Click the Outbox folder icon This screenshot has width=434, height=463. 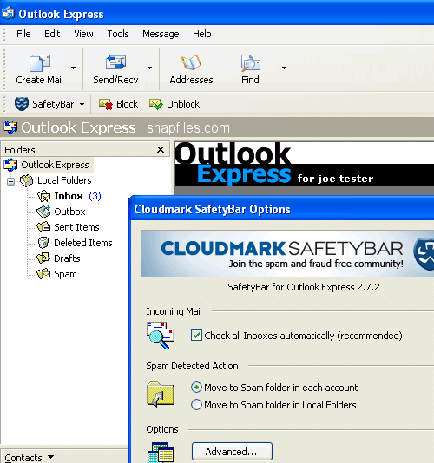(43, 212)
